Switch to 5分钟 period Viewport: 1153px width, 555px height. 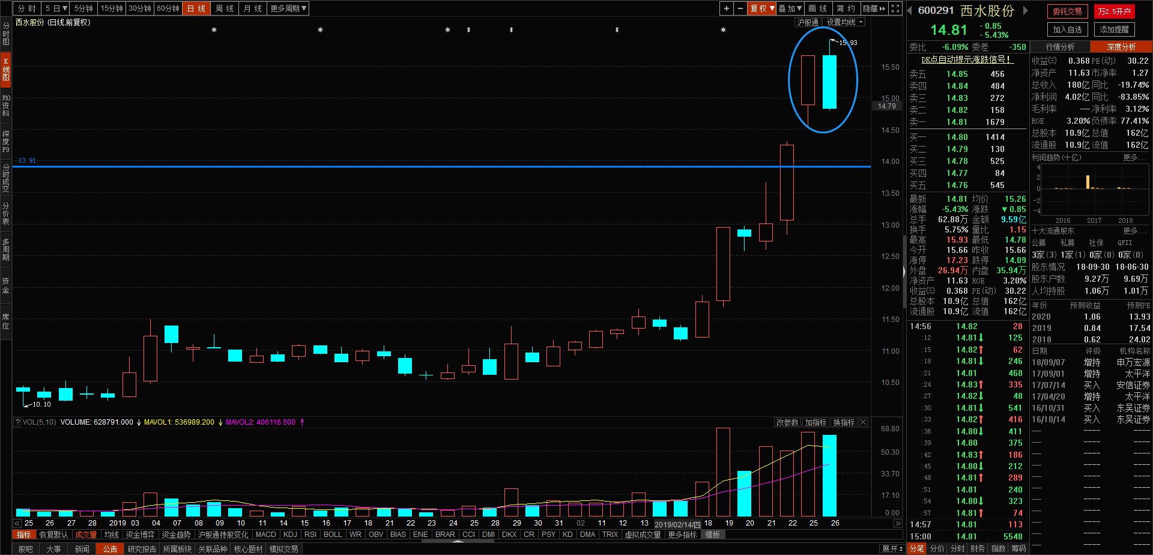pyautogui.click(x=84, y=8)
